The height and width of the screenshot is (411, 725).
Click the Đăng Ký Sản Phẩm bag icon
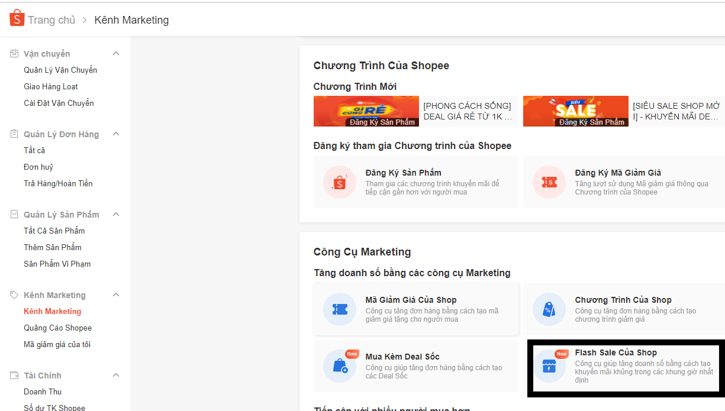click(339, 182)
